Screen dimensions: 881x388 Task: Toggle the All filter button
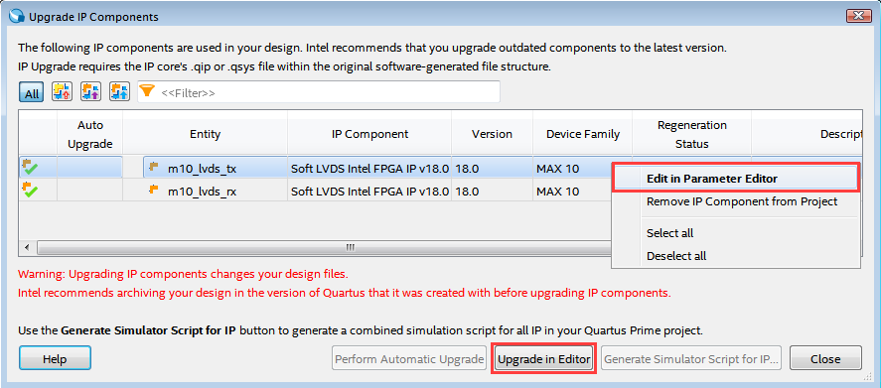32,92
